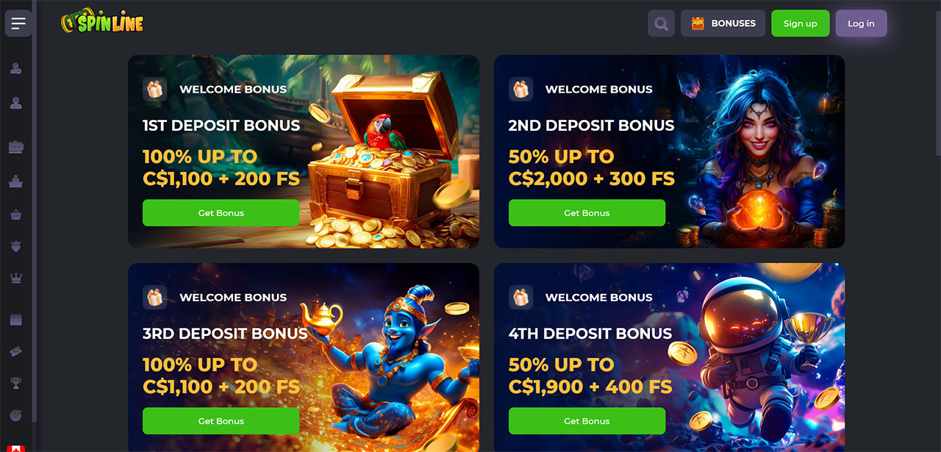Screen dimensions: 941x452
Task: Get Bonus for 2nd deposit offer
Action: [587, 212]
